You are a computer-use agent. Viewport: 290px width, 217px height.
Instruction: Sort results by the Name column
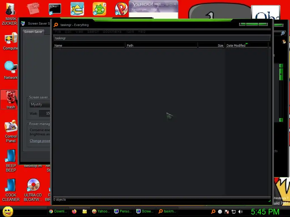pyautogui.click(x=89, y=45)
